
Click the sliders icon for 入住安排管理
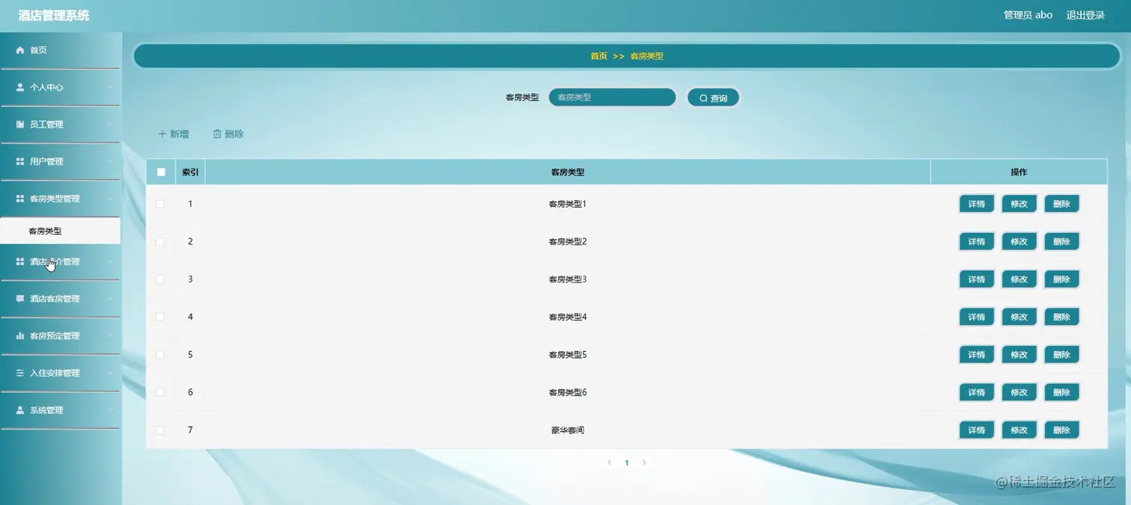click(20, 373)
